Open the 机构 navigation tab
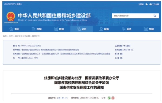The height and width of the screenshot is (103, 162). 37,29
